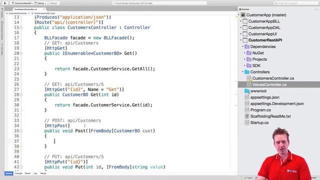The height and width of the screenshot is (180, 320).
Task: Open the Default run target dropdown
Action: [x=52, y=3]
